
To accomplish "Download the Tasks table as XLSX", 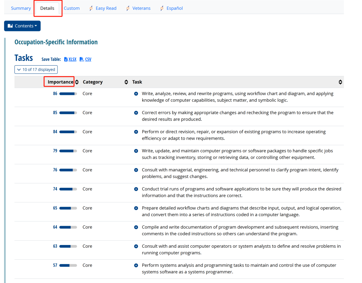I will (x=70, y=59).
